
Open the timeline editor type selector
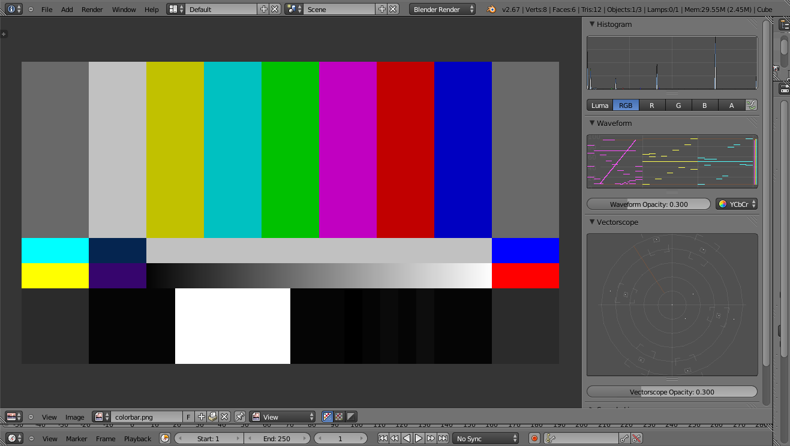click(14, 438)
